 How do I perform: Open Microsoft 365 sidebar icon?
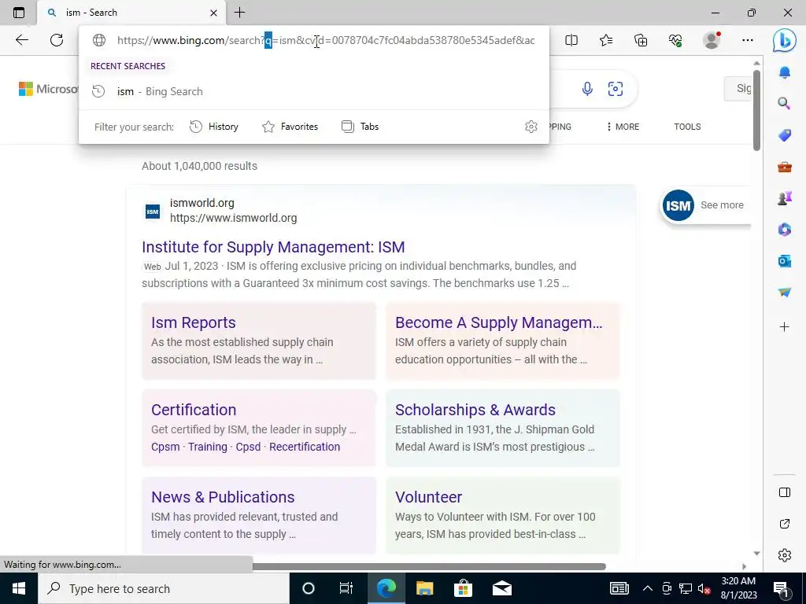point(785,229)
